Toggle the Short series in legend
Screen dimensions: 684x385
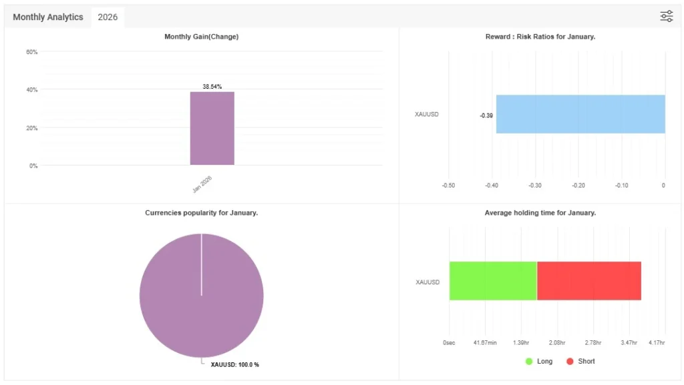tap(580, 361)
